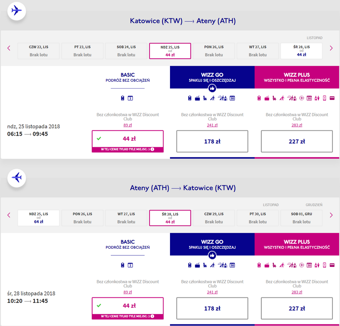Screen dimensions: 340x326
Task: Show later return dates with right arrow
Action: pyautogui.click(x=331, y=215)
